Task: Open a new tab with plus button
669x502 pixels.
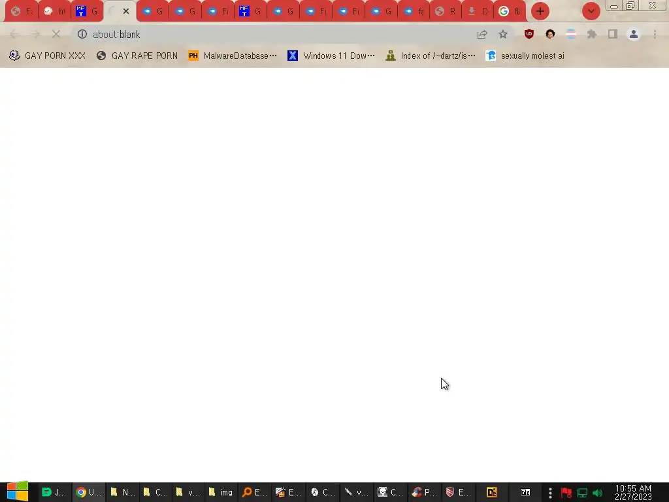Action: click(x=540, y=11)
